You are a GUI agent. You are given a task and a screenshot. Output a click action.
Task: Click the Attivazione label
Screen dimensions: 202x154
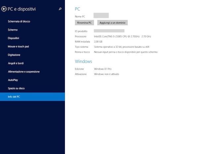click(x=81, y=74)
